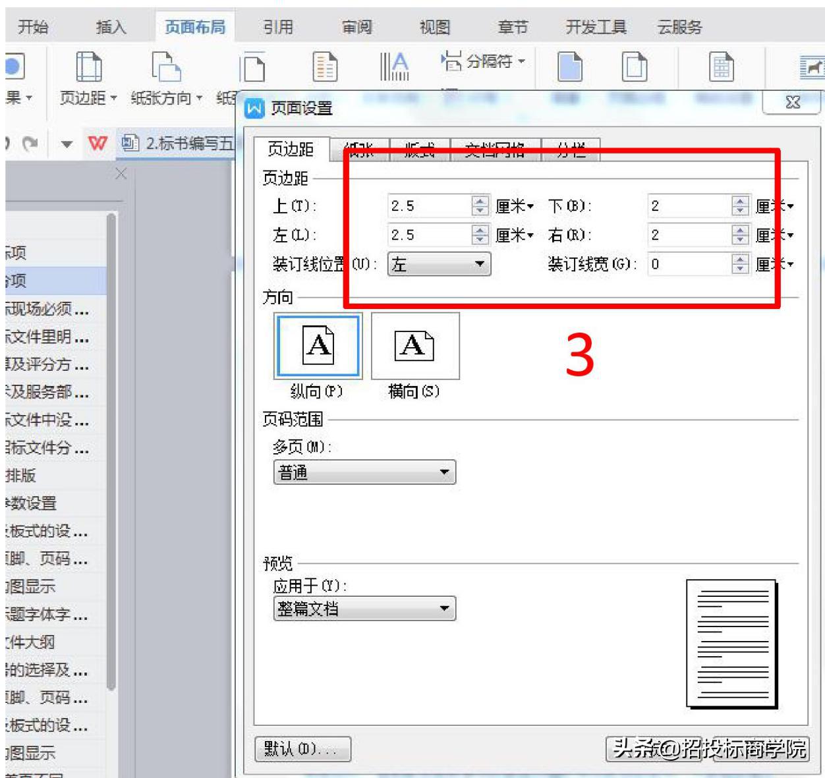
Task: Select 纵向(P) portrait orientation
Action: (318, 347)
